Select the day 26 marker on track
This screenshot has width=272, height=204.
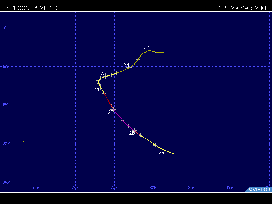100,87
